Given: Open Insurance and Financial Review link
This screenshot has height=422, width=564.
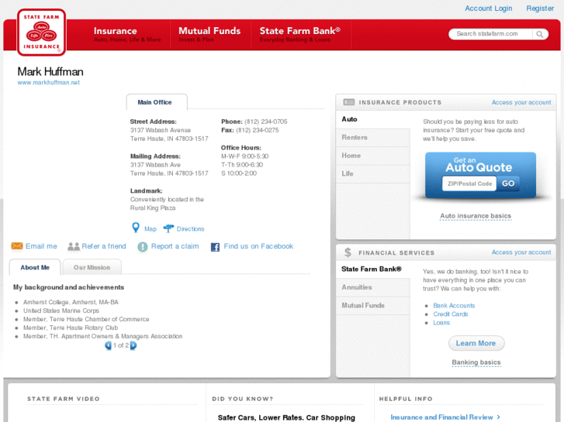Looking at the screenshot, I should [445, 417].
